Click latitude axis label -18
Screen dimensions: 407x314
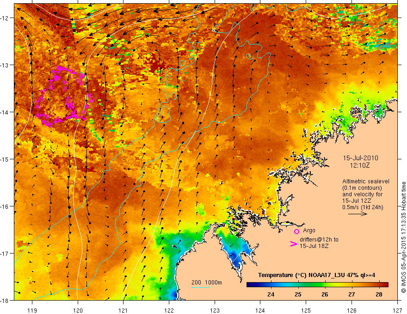pos(5,300)
